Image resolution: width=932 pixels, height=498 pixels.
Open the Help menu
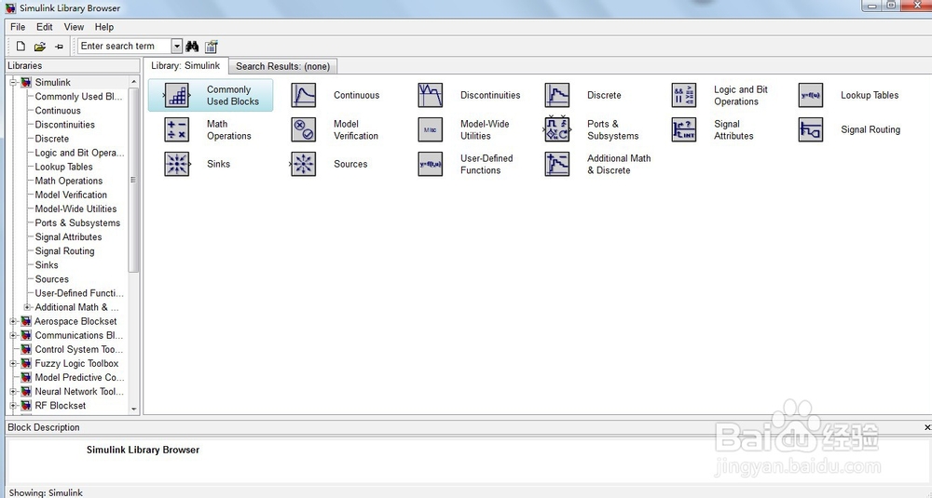click(104, 27)
